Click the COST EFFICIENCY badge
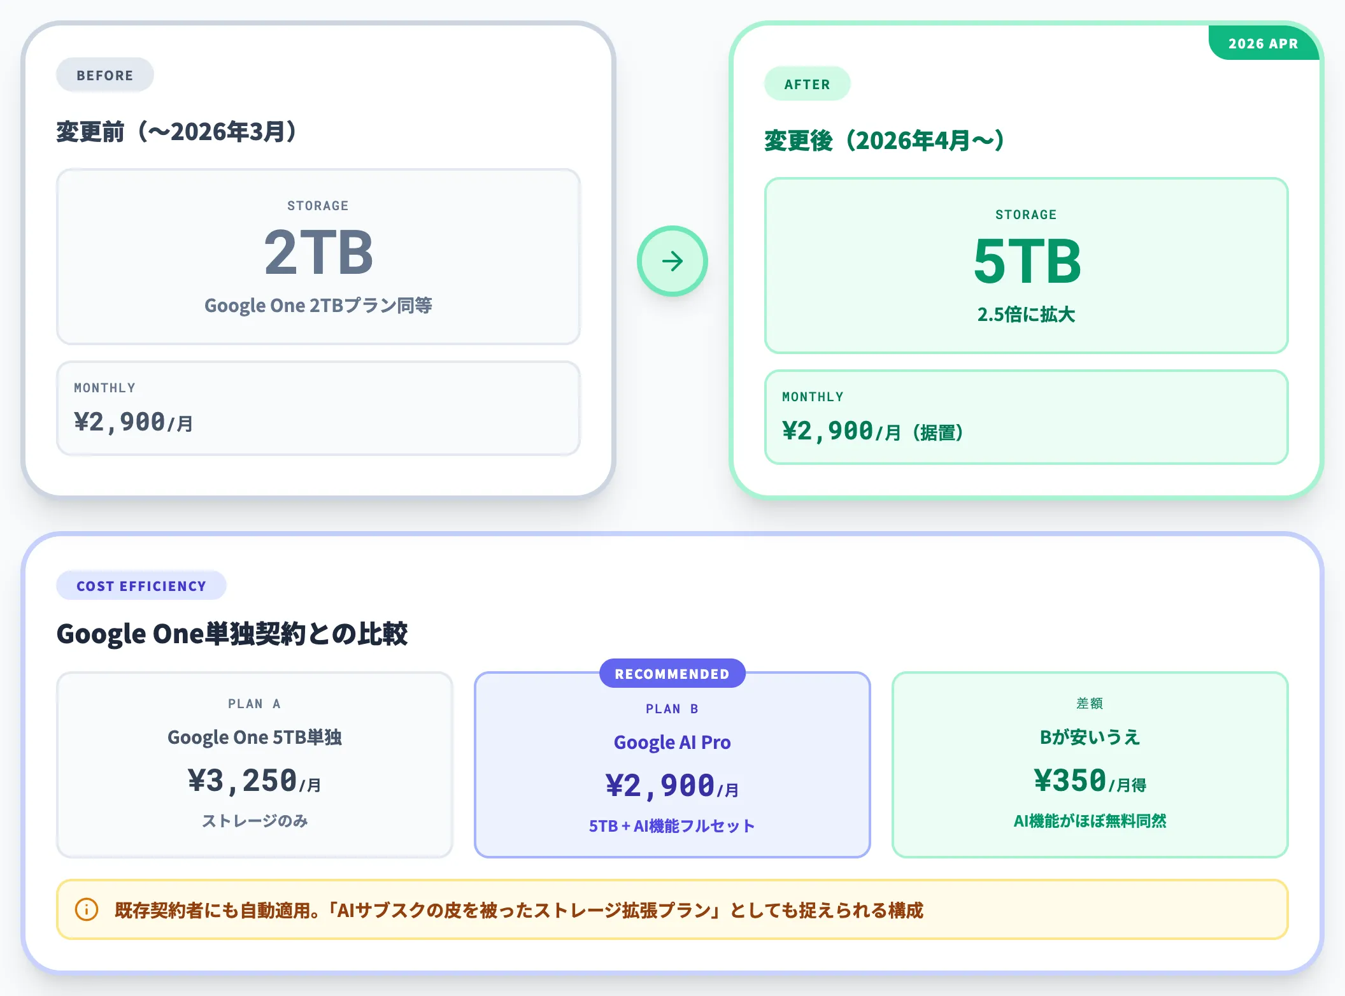Screen dimensions: 1345x996 coord(141,586)
